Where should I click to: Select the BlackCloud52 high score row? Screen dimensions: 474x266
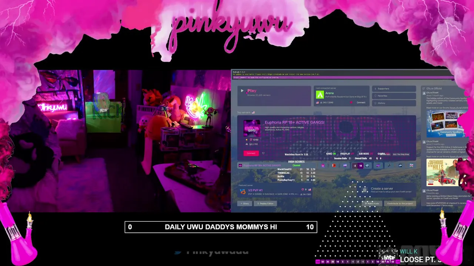(x=296, y=170)
